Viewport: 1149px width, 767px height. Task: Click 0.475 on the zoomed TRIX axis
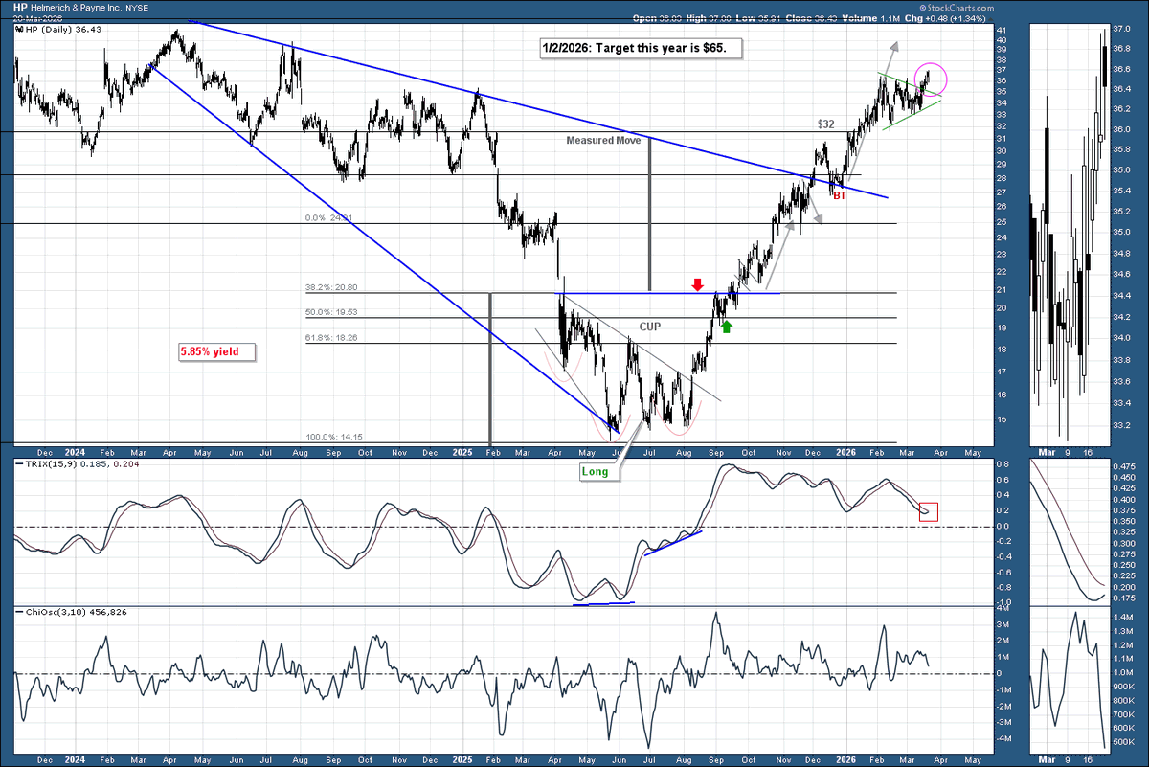click(x=1125, y=467)
